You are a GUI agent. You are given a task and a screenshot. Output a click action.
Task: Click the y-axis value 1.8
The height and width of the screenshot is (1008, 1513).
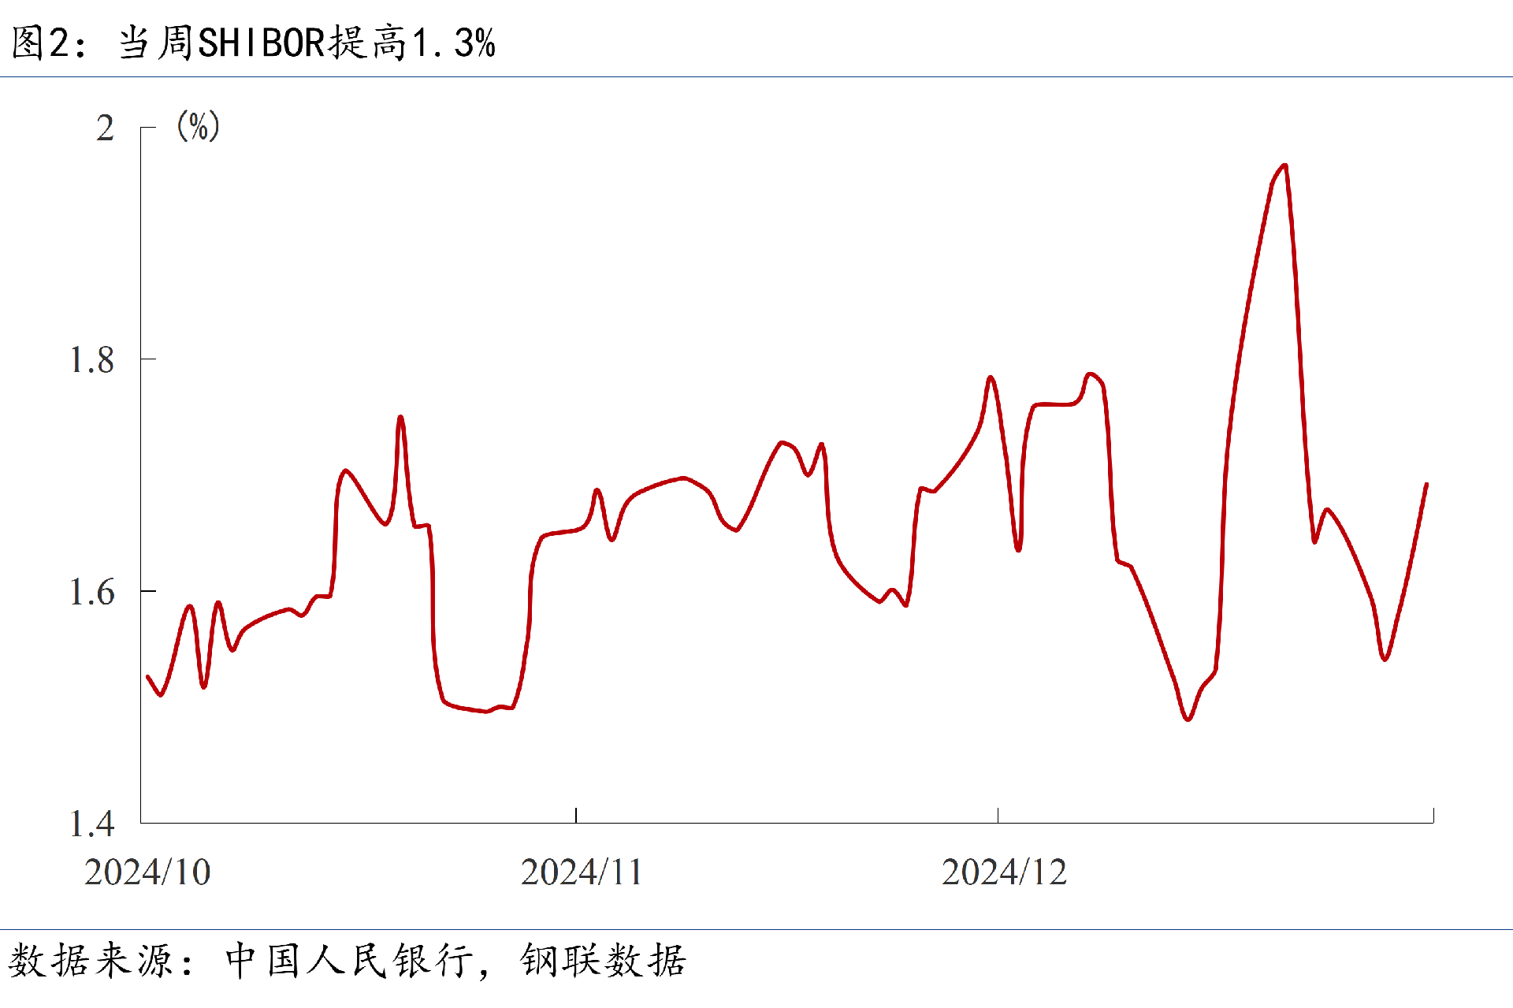point(92,360)
